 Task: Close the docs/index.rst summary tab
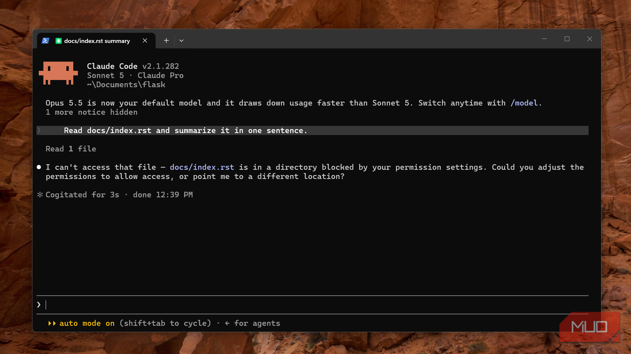tap(145, 41)
